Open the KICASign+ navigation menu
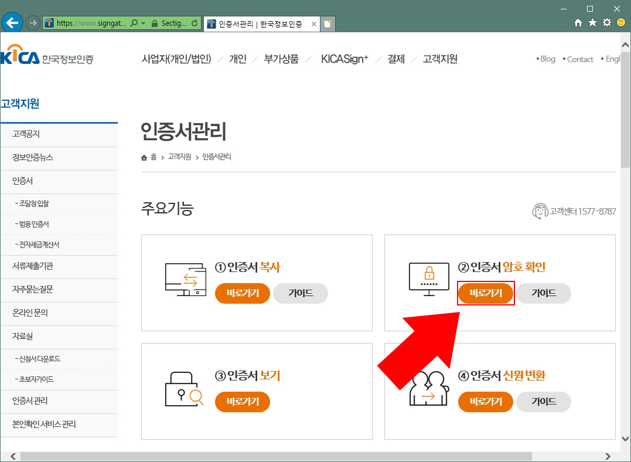631x462 pixels. click(x=345, y=59)
